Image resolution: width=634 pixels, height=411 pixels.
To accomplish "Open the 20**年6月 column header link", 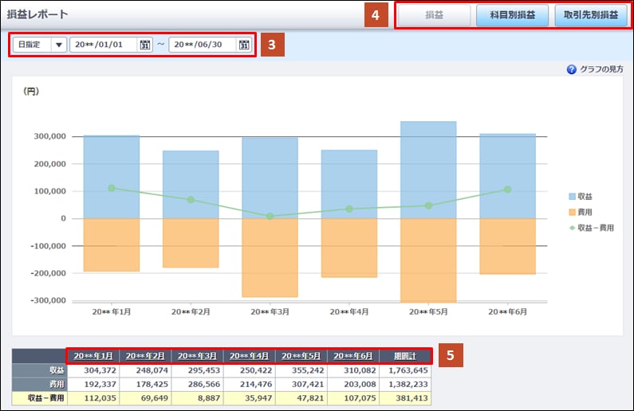I will (353, 356).
